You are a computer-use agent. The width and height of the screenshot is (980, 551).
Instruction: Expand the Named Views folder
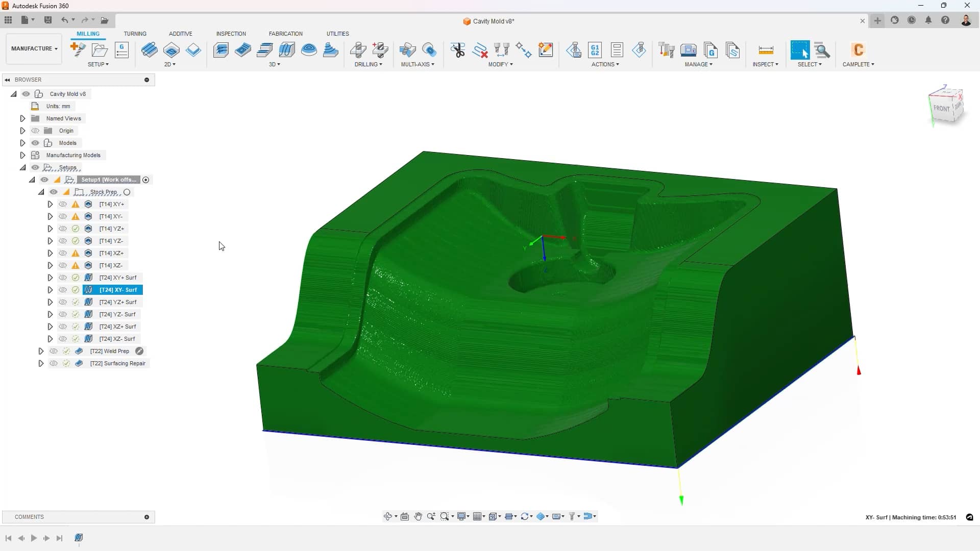tap(22, 118)
